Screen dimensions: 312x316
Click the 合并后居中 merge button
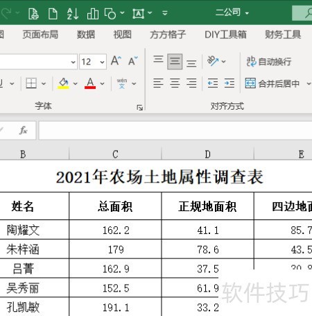coord(272,83)
